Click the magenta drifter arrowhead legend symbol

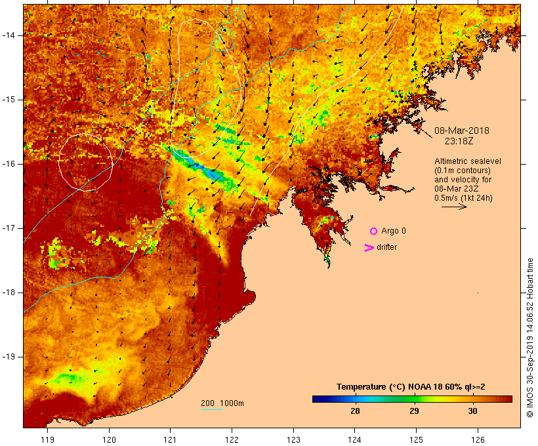click(369, 248)
